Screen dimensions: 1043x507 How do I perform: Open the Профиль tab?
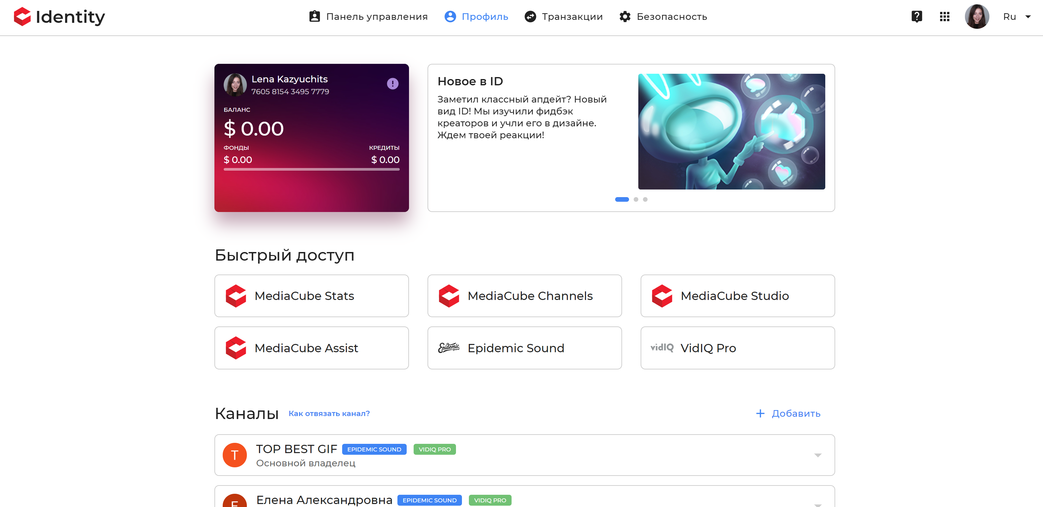(476, 17)
